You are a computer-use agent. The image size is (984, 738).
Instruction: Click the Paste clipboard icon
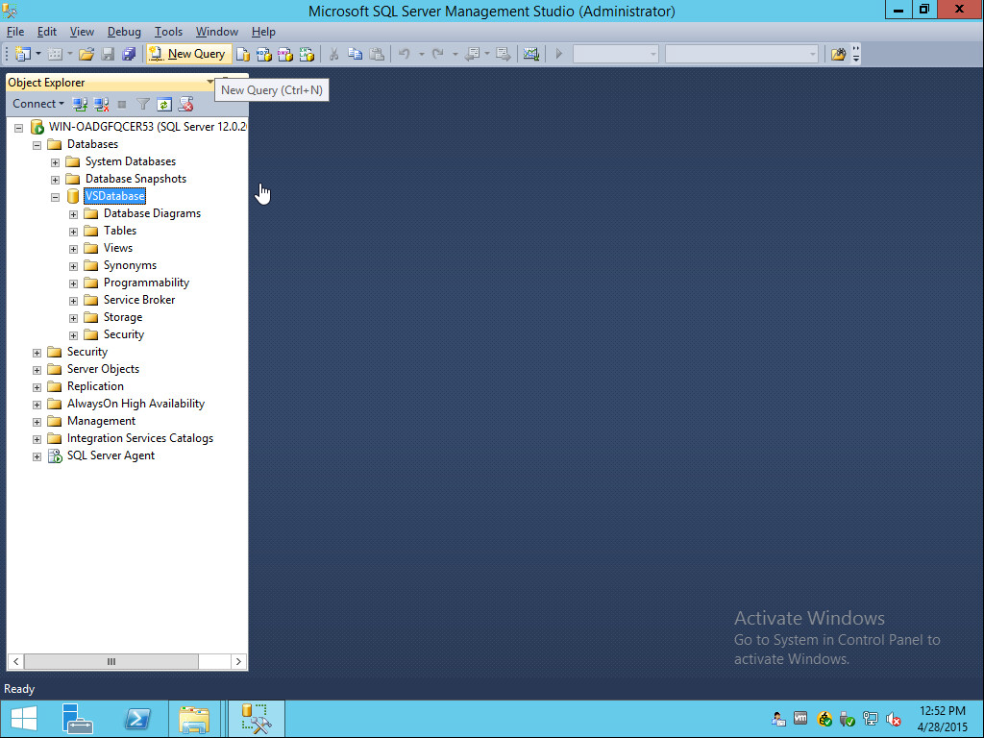[x=377, y=54]
